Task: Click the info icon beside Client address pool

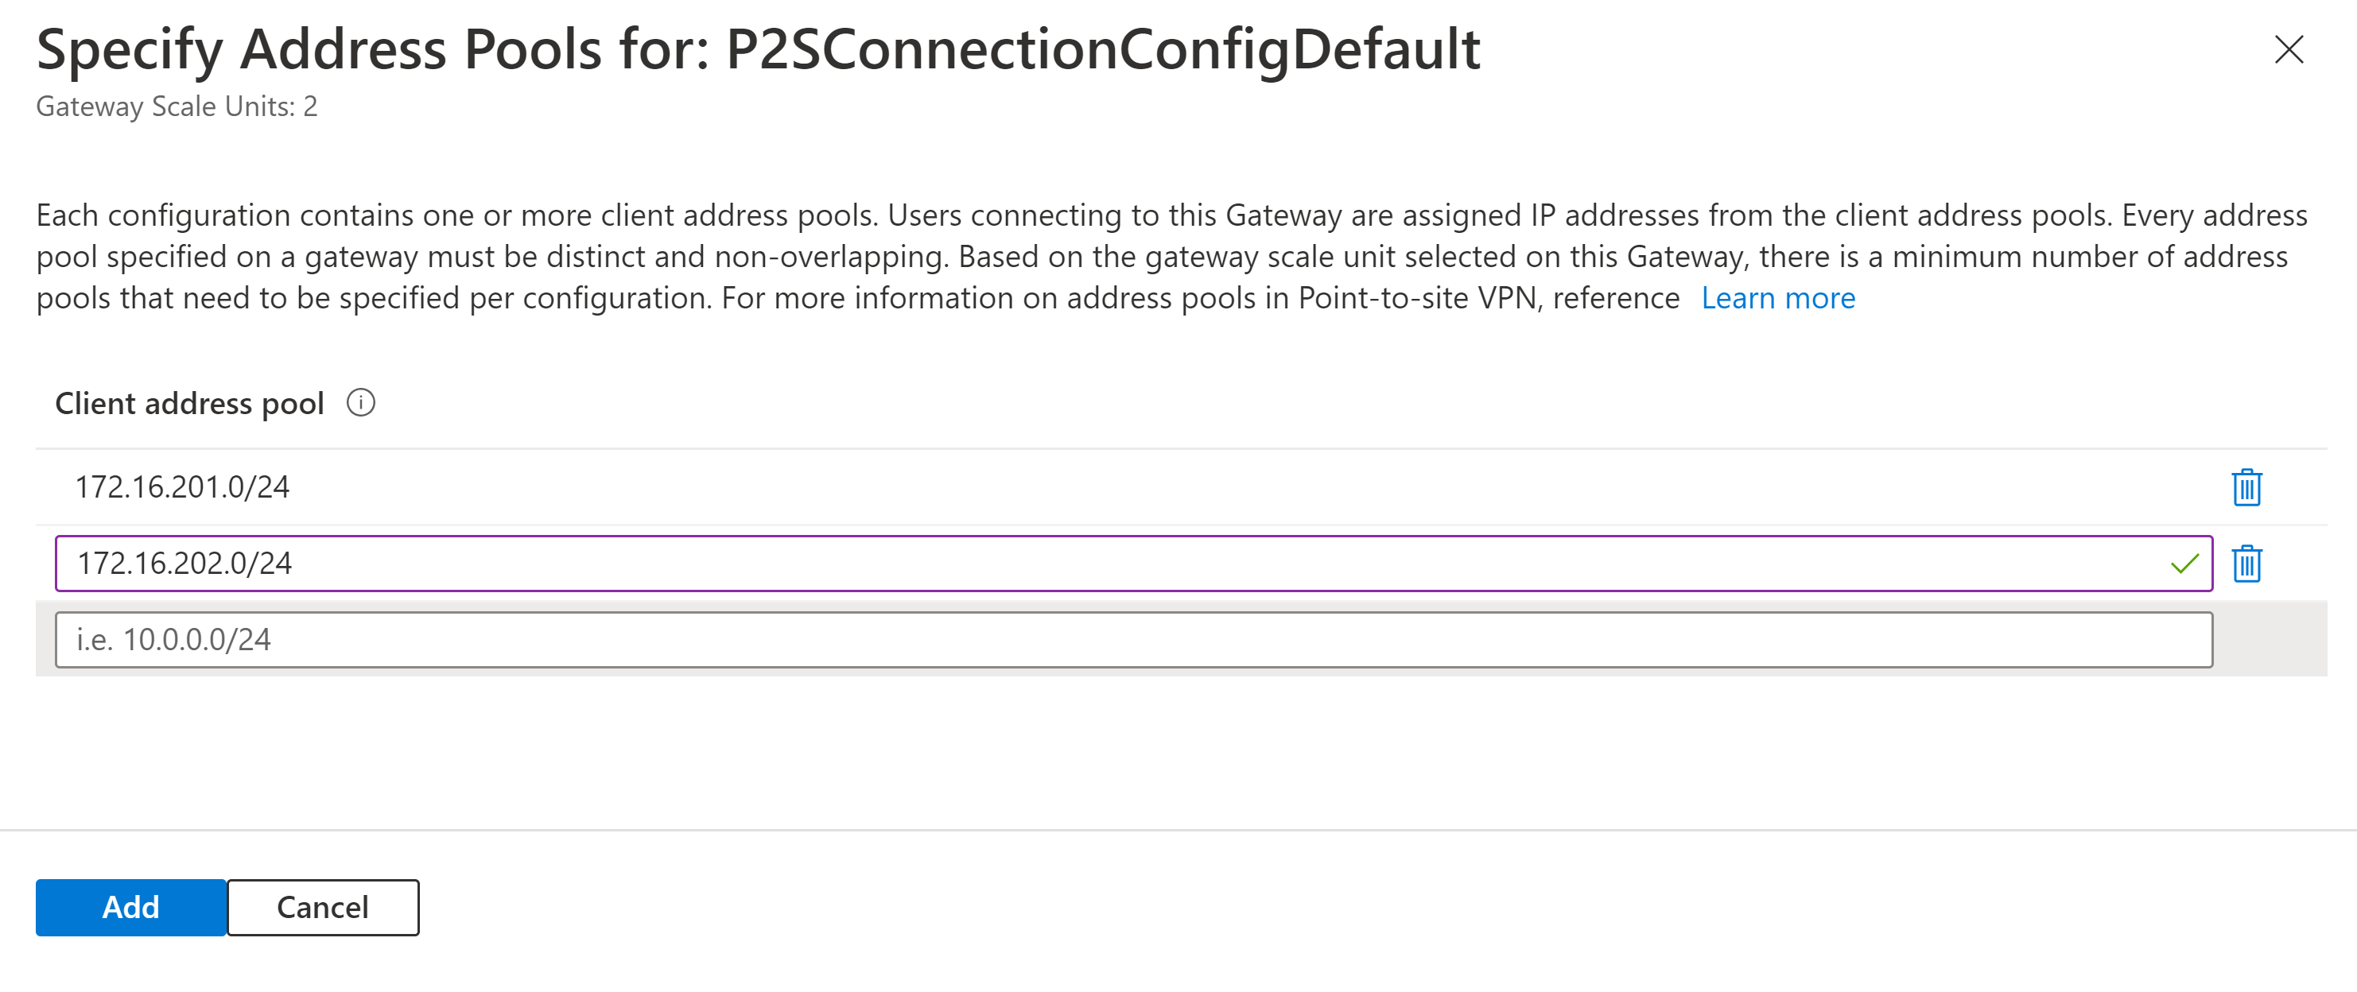Action: pos(360,402)
